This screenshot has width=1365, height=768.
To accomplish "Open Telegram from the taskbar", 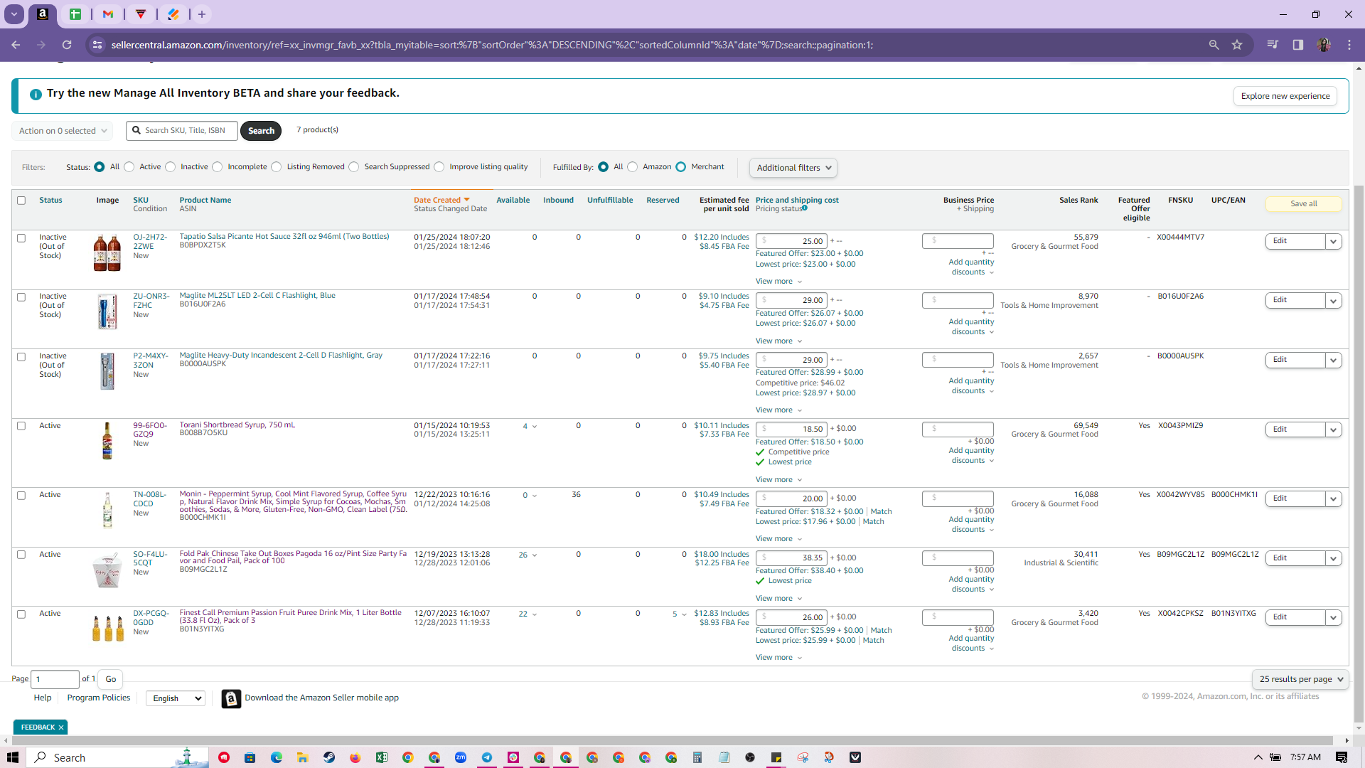I will 487,757.
